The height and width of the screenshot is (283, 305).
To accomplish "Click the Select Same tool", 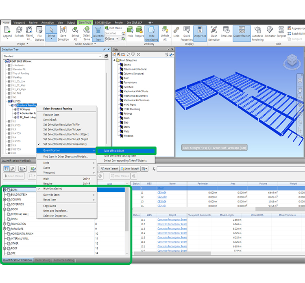I will click(87, 33).
